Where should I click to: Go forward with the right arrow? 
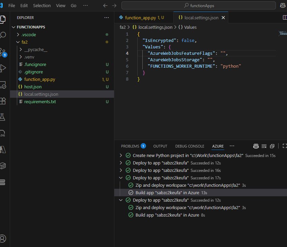[114, 6]
